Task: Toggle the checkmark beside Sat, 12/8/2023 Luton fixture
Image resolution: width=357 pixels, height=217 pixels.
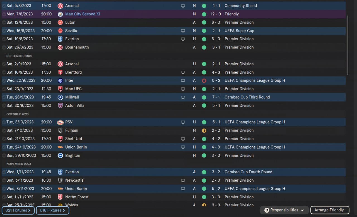Action: (4, 22)
